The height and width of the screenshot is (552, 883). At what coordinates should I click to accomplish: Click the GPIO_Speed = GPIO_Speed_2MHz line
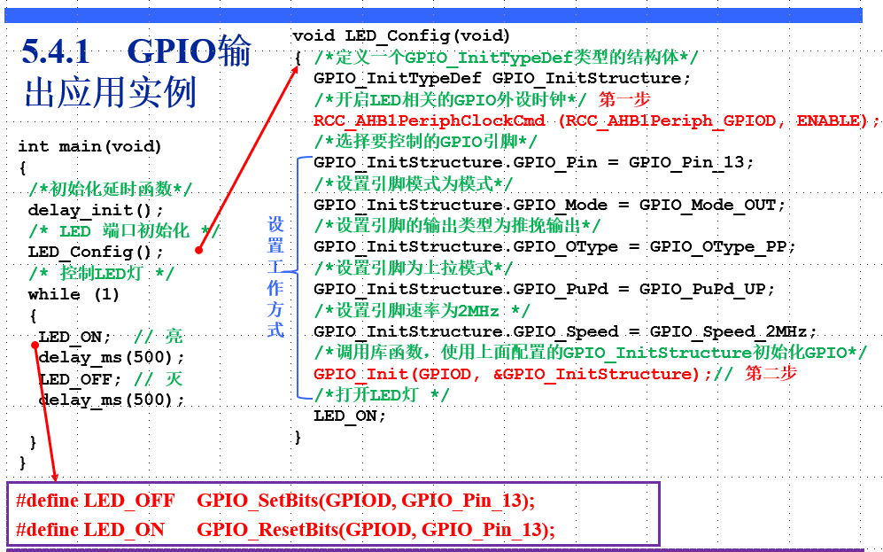point(565,331)
